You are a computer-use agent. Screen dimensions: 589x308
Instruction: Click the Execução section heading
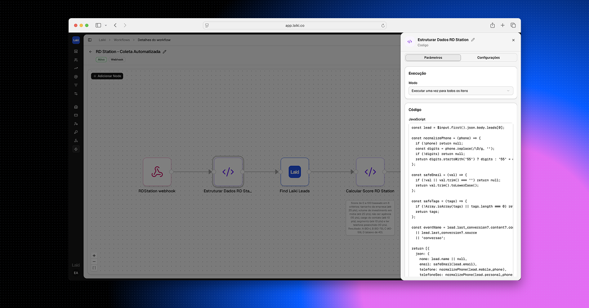click(417, 73)
